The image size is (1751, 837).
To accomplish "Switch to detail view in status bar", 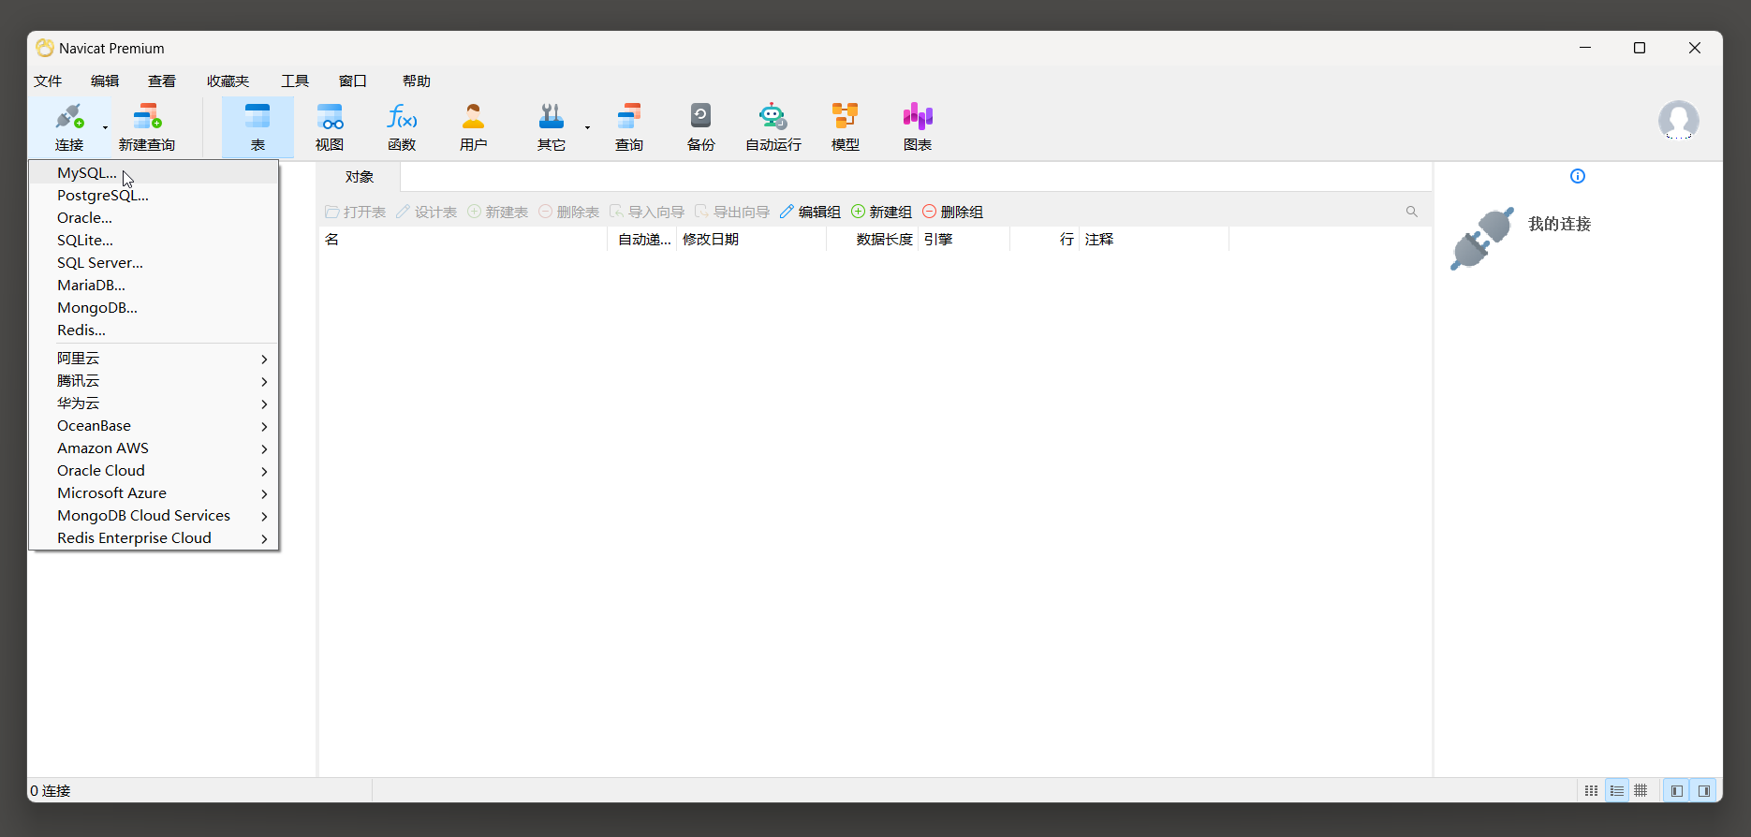I will pos(1641,791).
